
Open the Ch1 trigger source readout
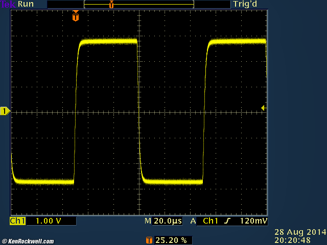point(211,221)
